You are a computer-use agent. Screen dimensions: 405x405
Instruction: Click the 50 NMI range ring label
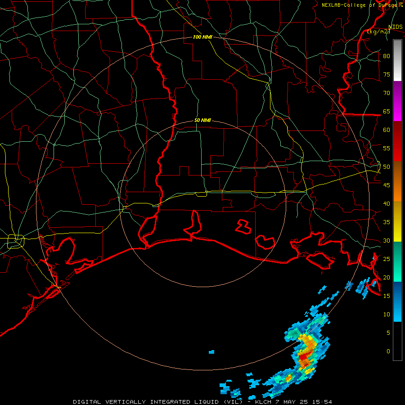pyautogui.click(x=202, y=120)
